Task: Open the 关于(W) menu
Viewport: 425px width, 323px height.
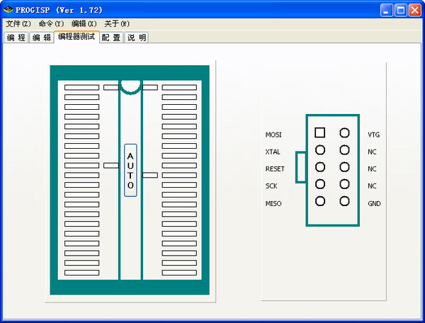Action: (x=117, y=24)
